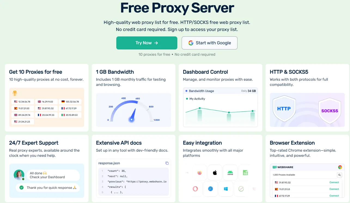Click the All done chat message bubble
350x203 pixels.
[53, 175]
